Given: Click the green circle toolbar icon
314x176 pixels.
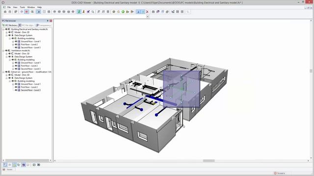Looking at the screenshot, I should 123,12.
